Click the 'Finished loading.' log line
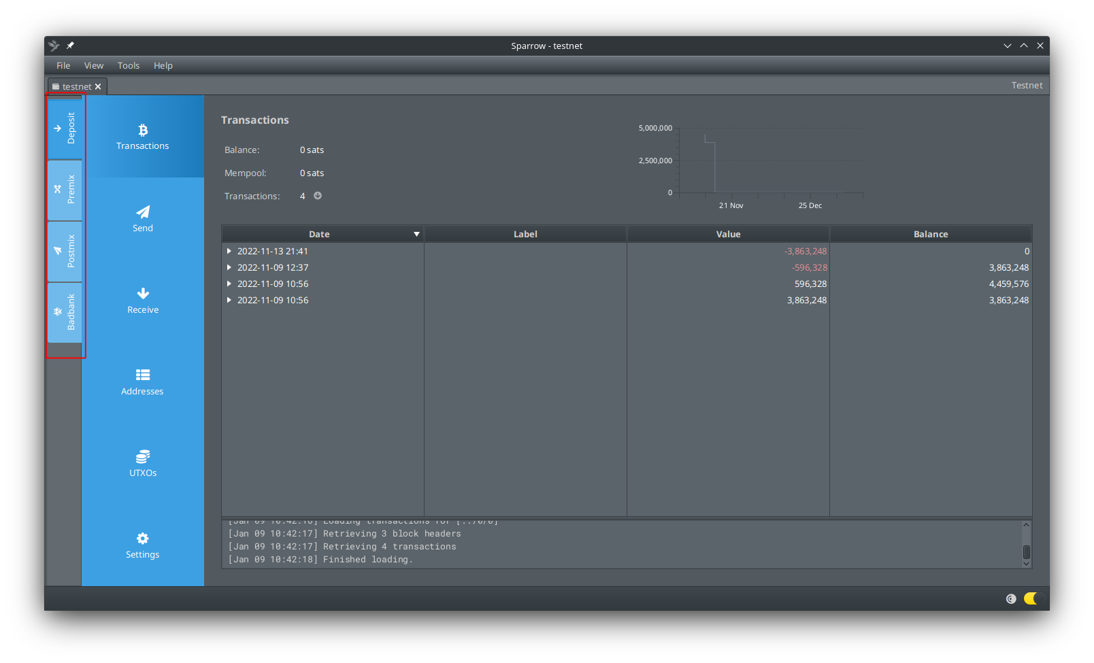This screenshot has height=663, width=1094. coord(320,560)
